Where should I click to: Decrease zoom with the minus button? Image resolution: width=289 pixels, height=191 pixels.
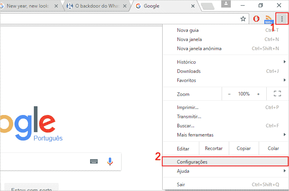click(229, 94)
